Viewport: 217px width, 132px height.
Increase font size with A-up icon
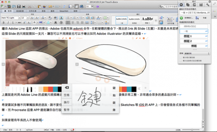click(x=32, y=18)
